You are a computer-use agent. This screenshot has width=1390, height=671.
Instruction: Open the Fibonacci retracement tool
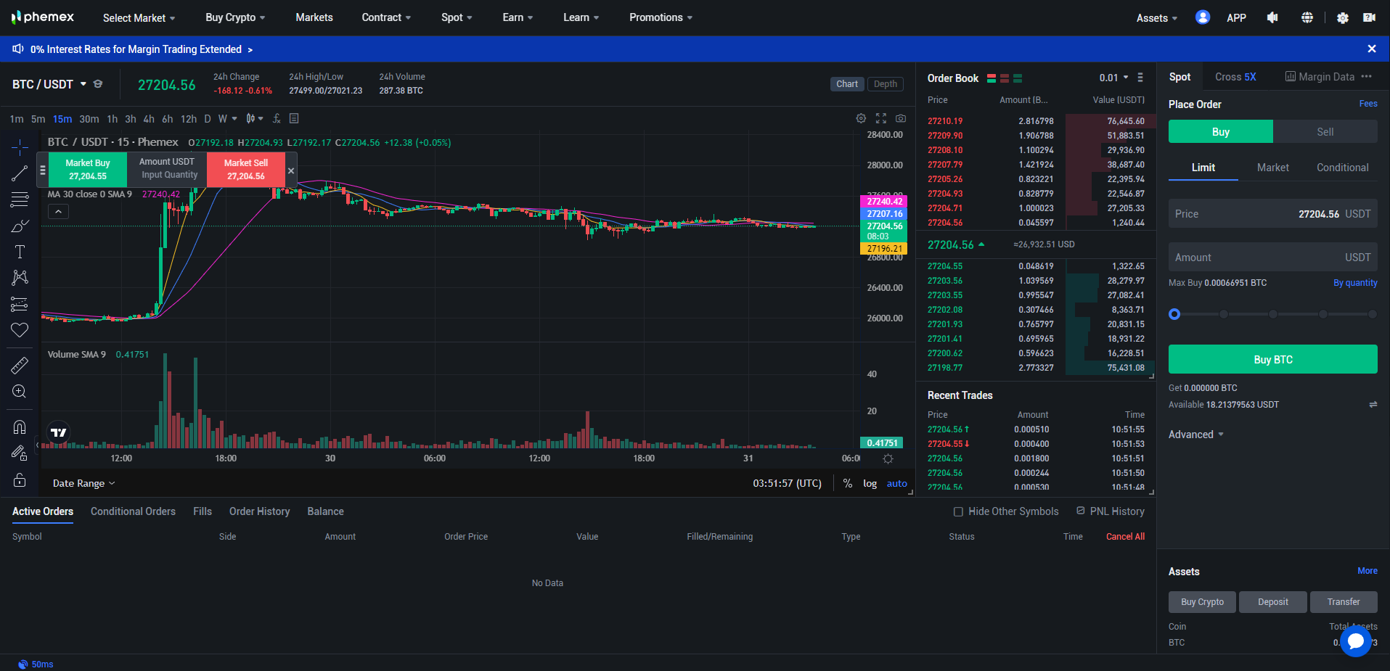[20, 199]
